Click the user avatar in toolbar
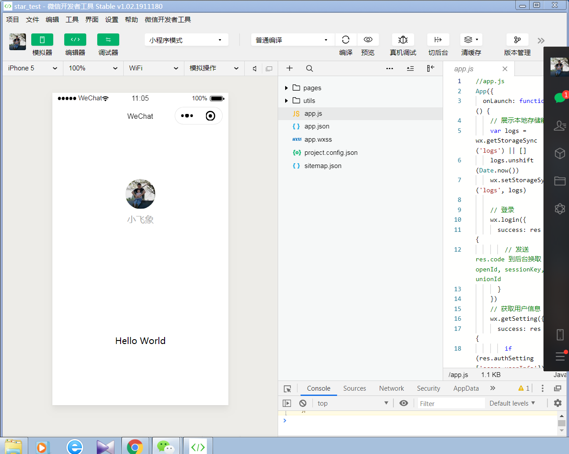Viewport: 569px width, 454px height. point(18,42)
